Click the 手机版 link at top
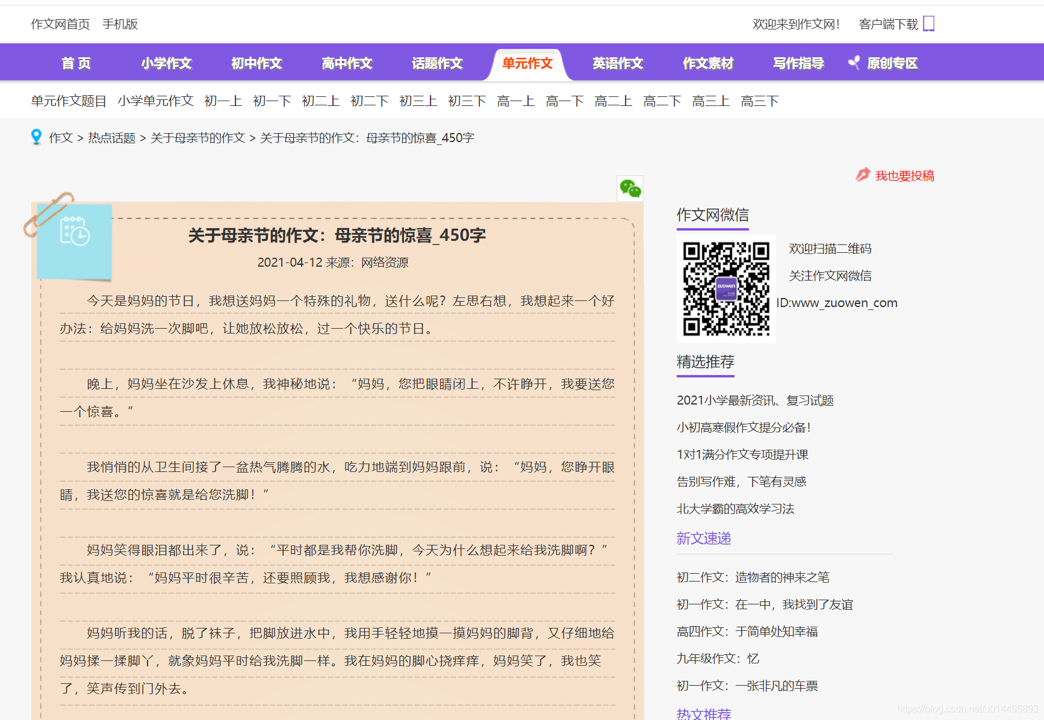This screenshot has width=1044, height=720. (x=120, y=24)
